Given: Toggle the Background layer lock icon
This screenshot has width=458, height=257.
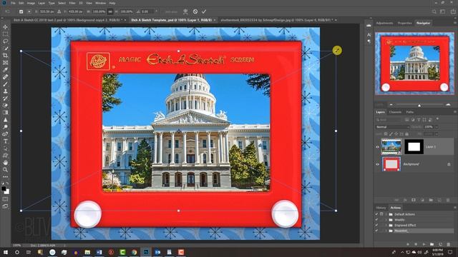Looking at the screenshot, I should pos(449,164).
